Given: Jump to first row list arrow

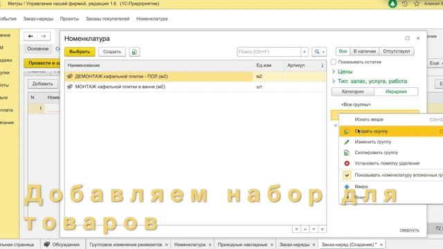Looking at the screenshot, I should point(296,229).
